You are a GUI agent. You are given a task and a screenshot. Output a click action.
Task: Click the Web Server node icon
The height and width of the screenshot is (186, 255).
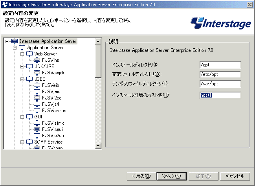tap(29, 54)
